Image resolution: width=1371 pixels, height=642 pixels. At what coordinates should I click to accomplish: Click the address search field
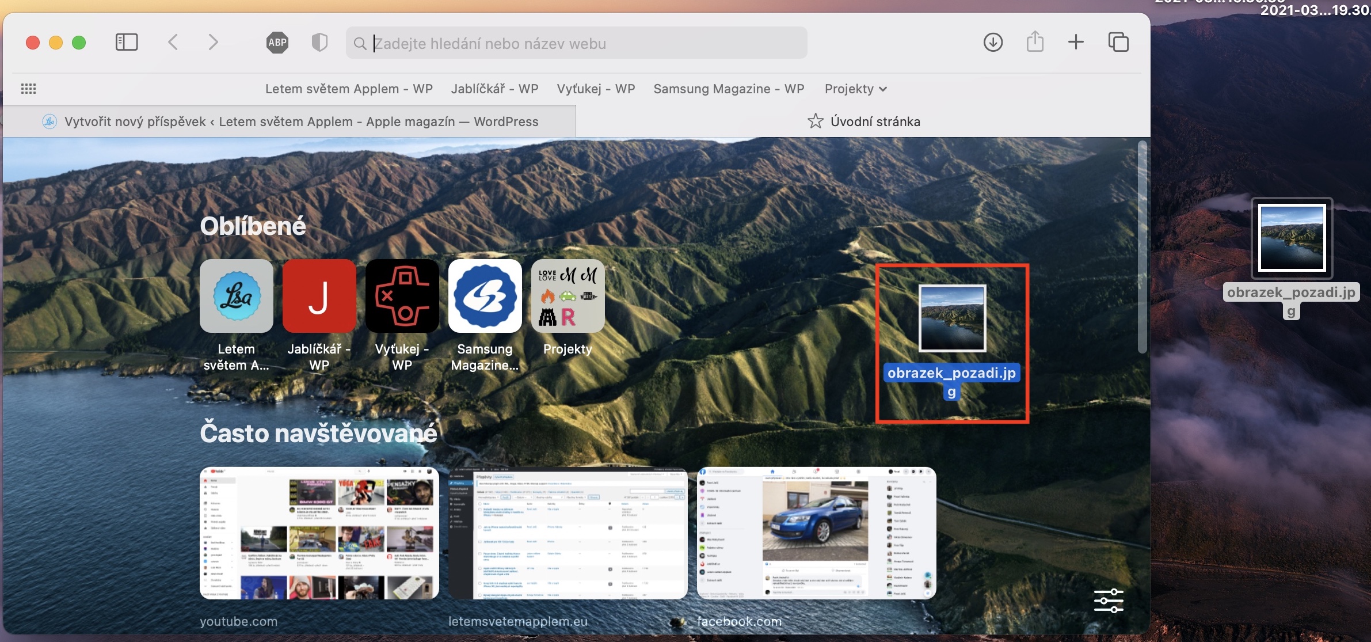tap(576, 43)
